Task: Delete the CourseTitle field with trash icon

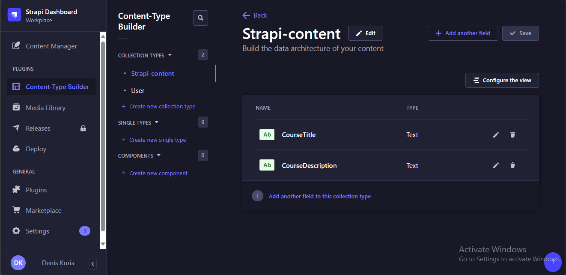Action: (512, 135)
